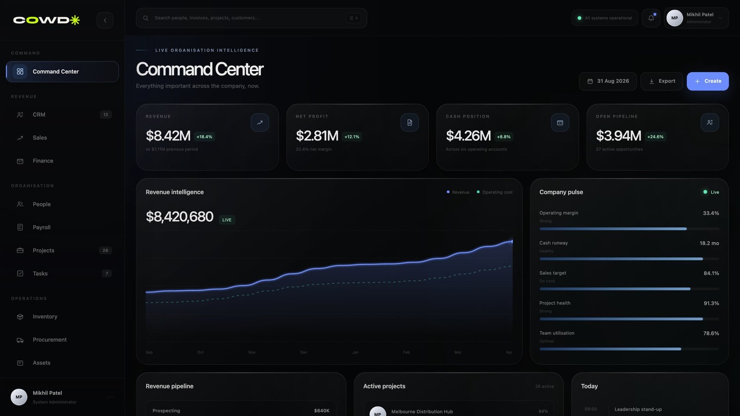The image size is (740, 416).
Task: Click the +18.4% revenue change badge
Action: pyautogui.click(x=204, y=137)
